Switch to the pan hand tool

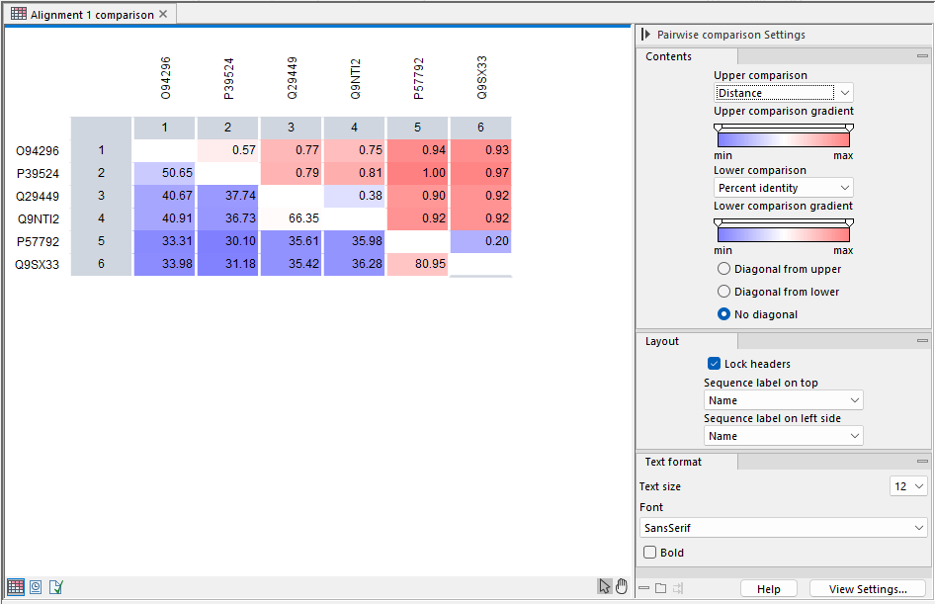click(x=622, y=585)
